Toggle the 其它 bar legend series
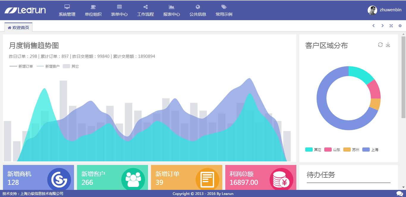 coord(71,66)
